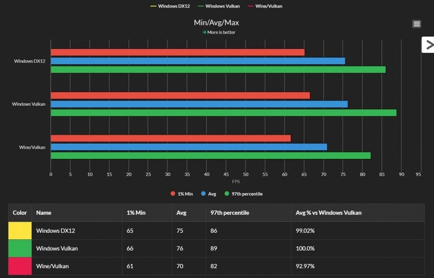Click the 97th percentile column header
This screenshot has height=278, width=434.
[249, 213]
